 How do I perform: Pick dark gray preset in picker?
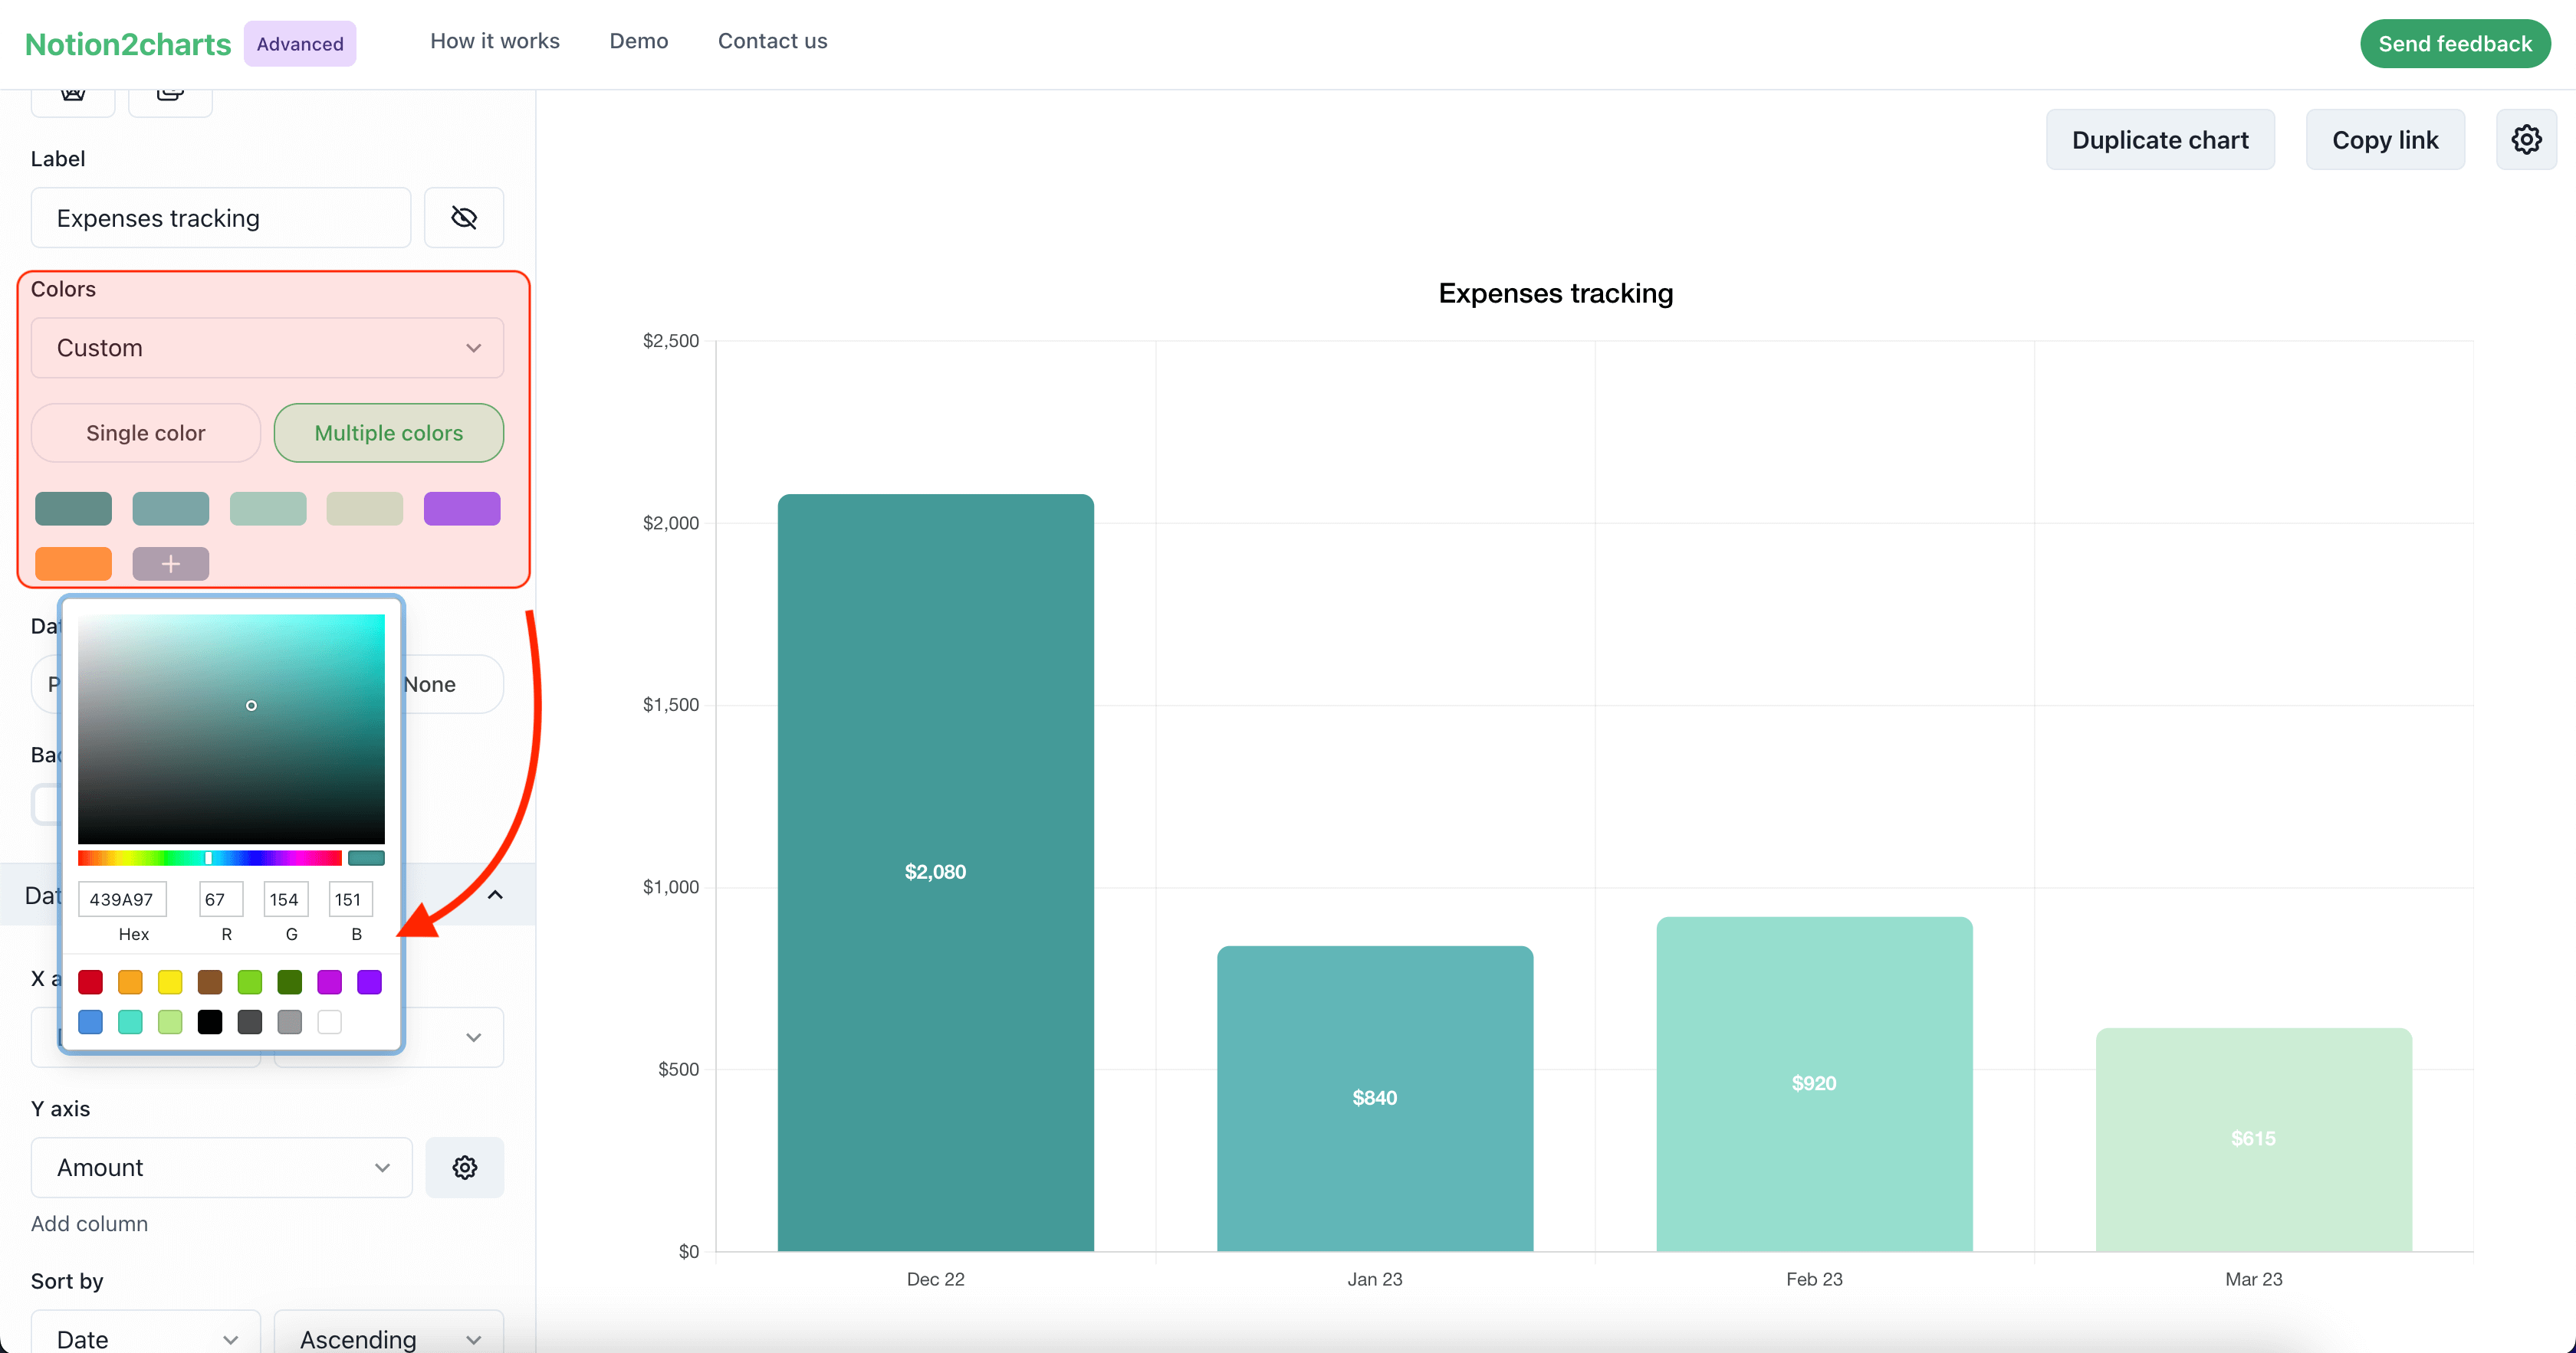coord(250,1022)
